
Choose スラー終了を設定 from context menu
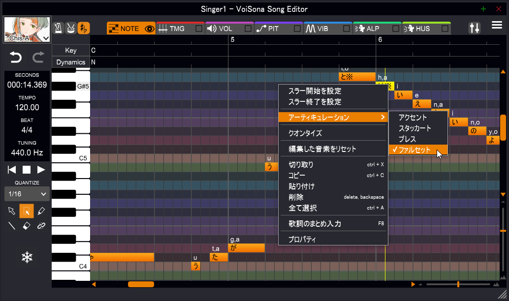point(333,101)
